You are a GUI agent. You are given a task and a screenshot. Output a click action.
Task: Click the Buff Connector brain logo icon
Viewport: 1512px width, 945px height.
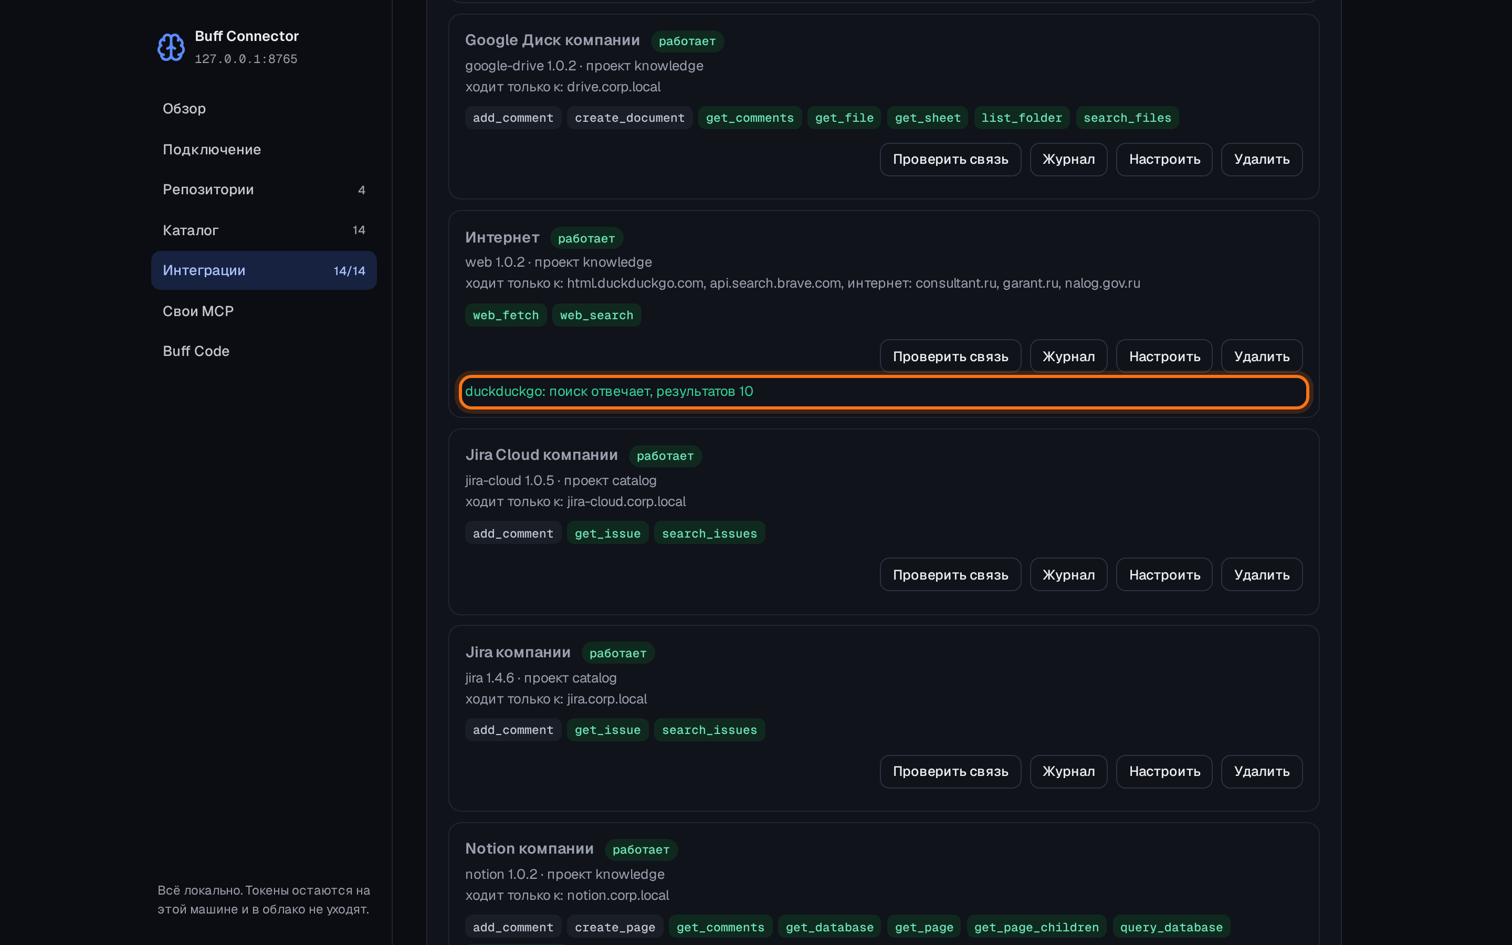click(x=171, y=47)
